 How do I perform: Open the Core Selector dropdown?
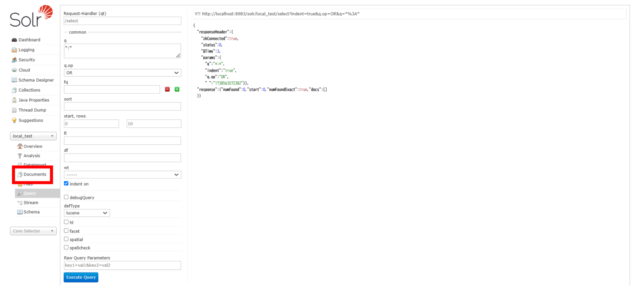[33, 231]
